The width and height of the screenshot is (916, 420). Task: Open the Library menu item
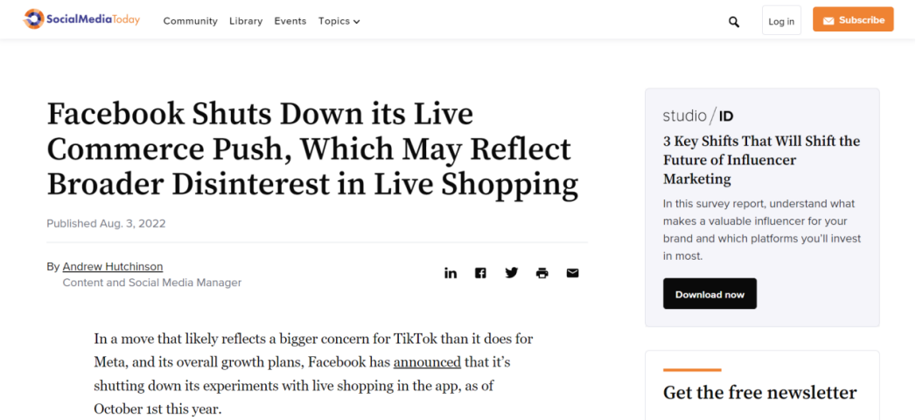point(246,21)
